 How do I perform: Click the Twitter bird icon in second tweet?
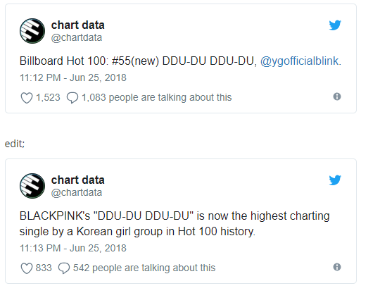tap(335, 180)
